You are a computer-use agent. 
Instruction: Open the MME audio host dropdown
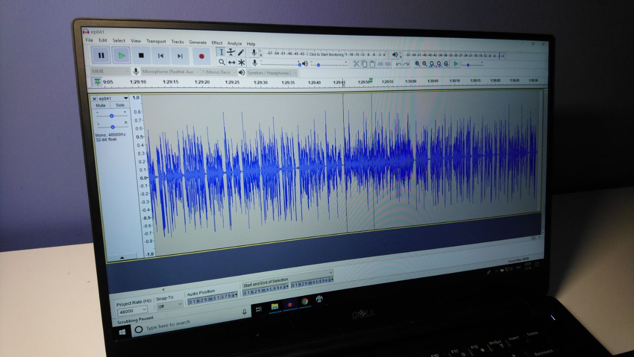(x=110, y=71)
